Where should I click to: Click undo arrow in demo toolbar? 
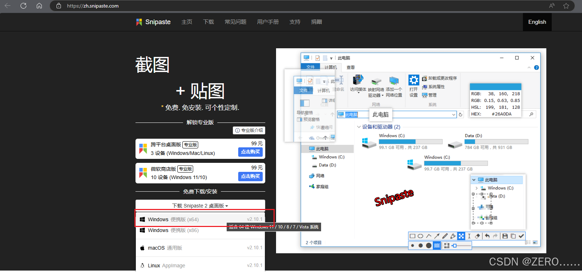pos(487,236)
